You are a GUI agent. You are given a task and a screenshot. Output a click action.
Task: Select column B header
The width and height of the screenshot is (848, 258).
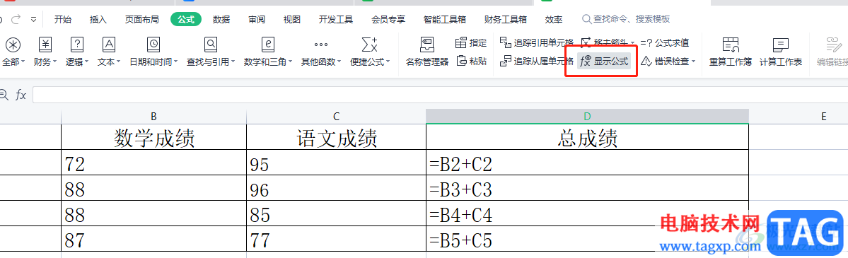click(x=153, y=117)
